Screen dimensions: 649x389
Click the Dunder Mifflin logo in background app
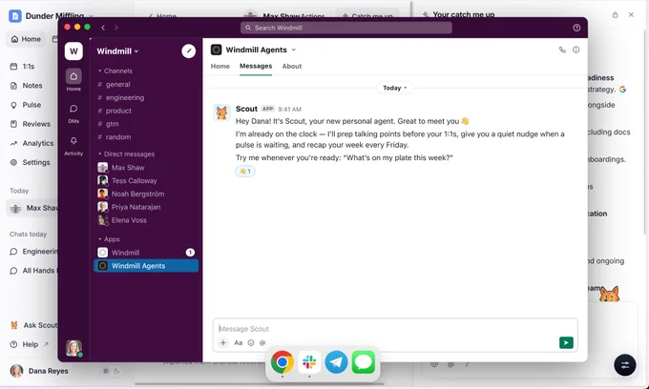coord(15,16)
